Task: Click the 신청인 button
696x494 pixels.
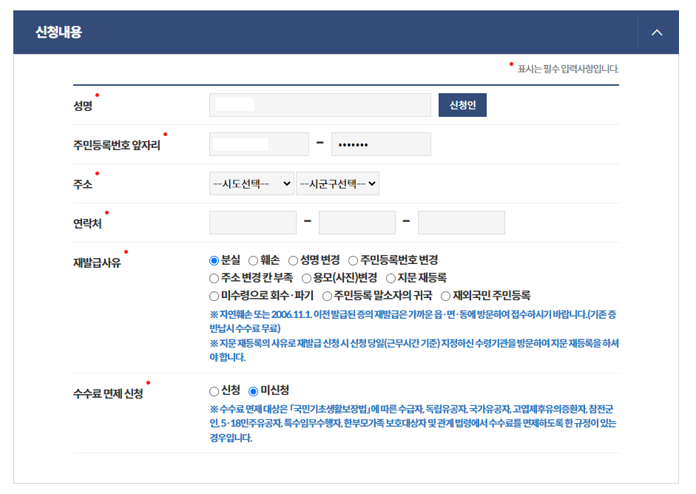Action: [x=462, y=105]
